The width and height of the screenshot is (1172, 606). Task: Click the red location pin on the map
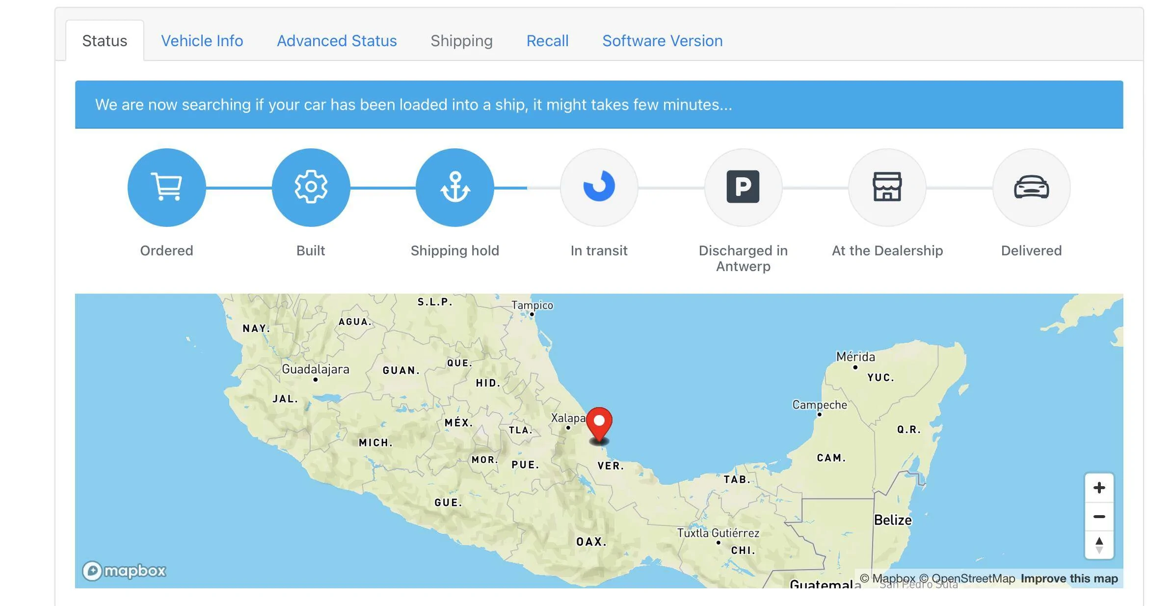click(599, 424)
